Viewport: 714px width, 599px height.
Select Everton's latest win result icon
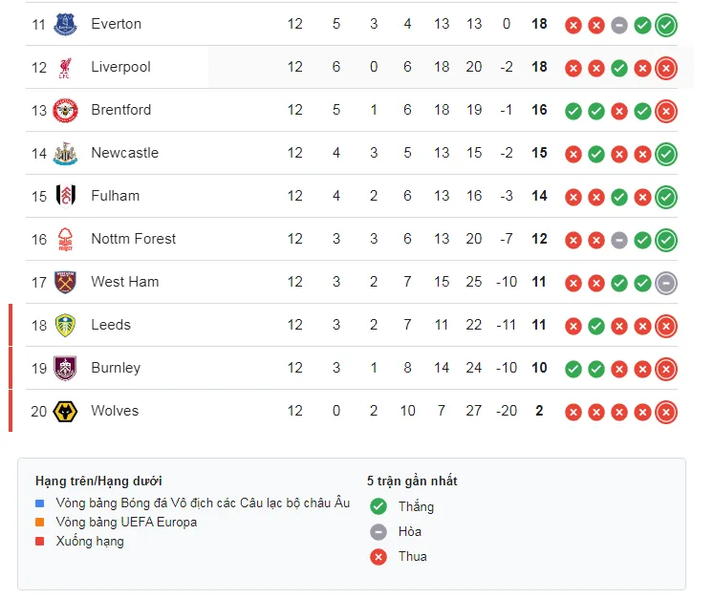coord(666,25)
